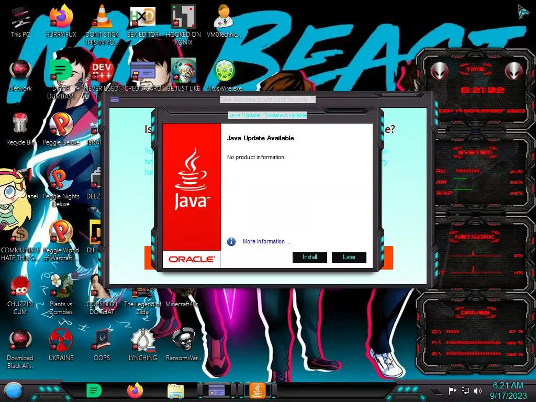Select the BE JUST LIKE Santa icon
Viewport: 536px width, 402px height.
[184, 75]
